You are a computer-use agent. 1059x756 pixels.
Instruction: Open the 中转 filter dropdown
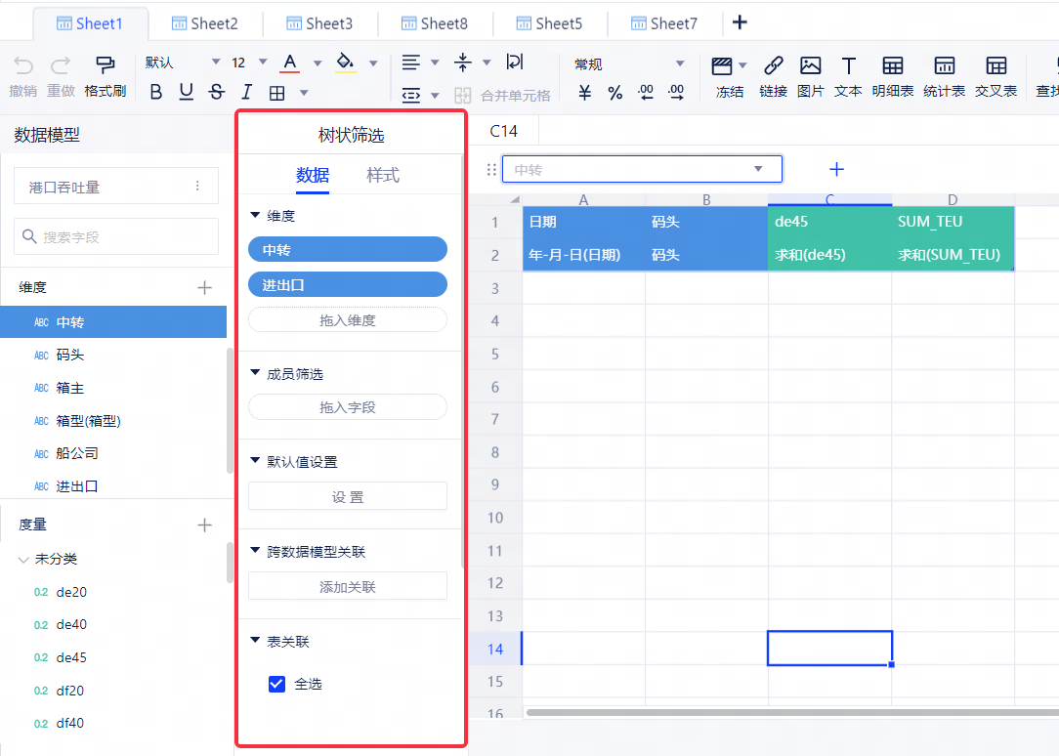click(757, 169)
